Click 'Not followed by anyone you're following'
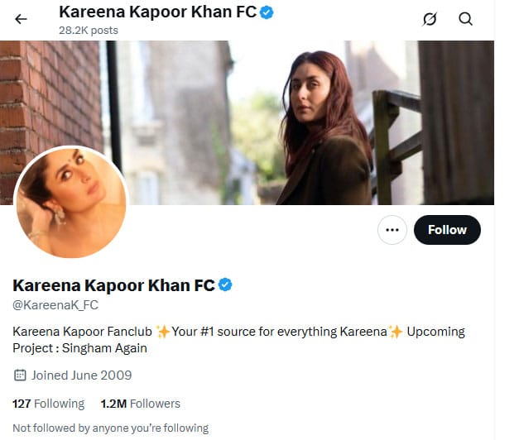 click(110, 428)
